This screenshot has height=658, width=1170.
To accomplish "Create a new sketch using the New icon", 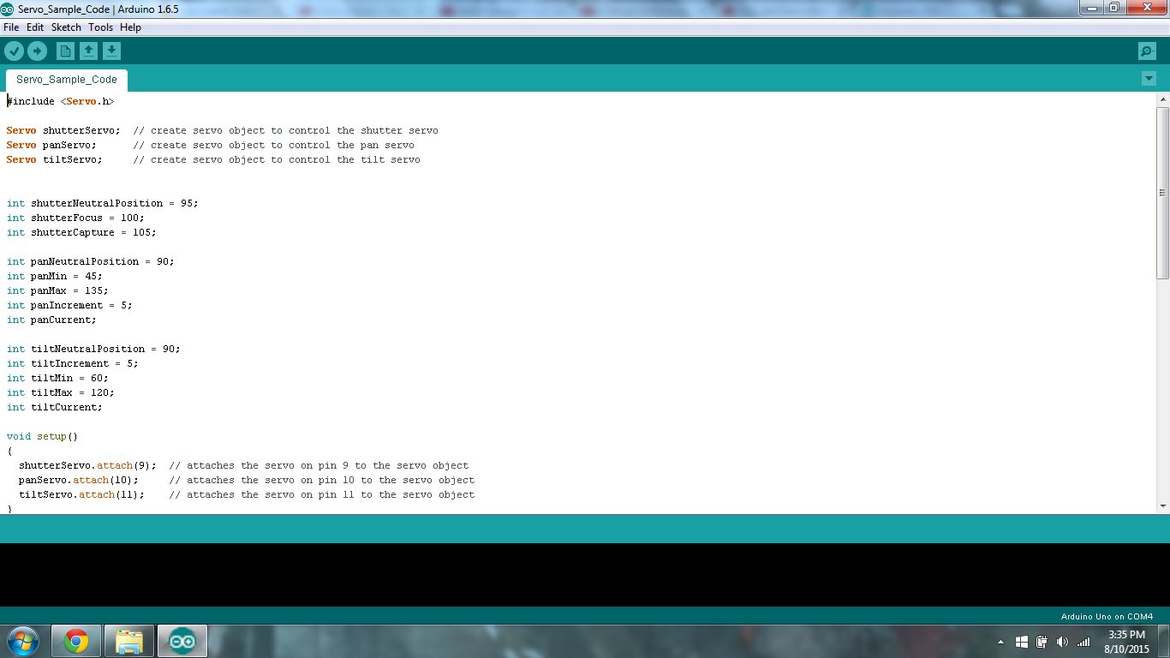I will [65, 51].
